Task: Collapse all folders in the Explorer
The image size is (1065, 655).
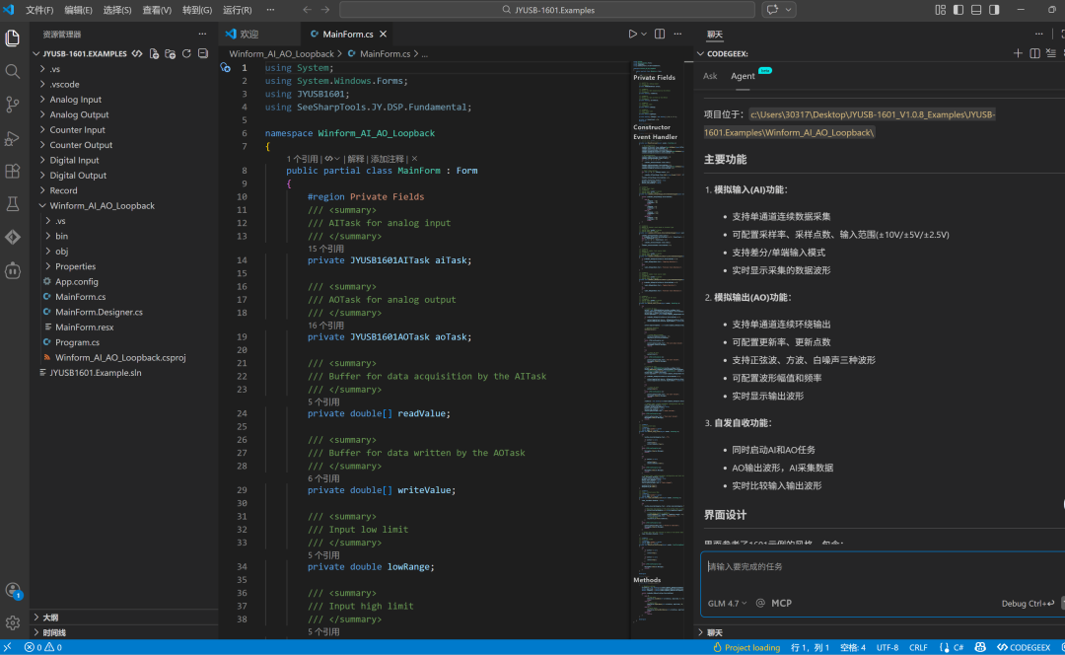Action: pos(202,53)
